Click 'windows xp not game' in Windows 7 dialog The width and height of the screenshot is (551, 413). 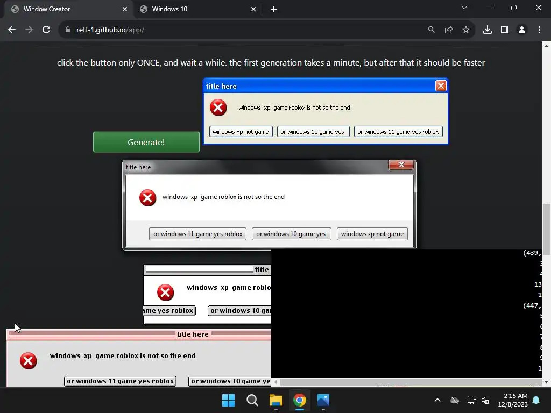(x=372, y=234)
